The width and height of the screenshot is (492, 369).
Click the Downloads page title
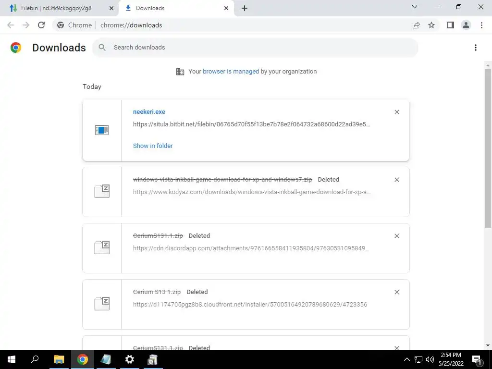tap(59, 48)
